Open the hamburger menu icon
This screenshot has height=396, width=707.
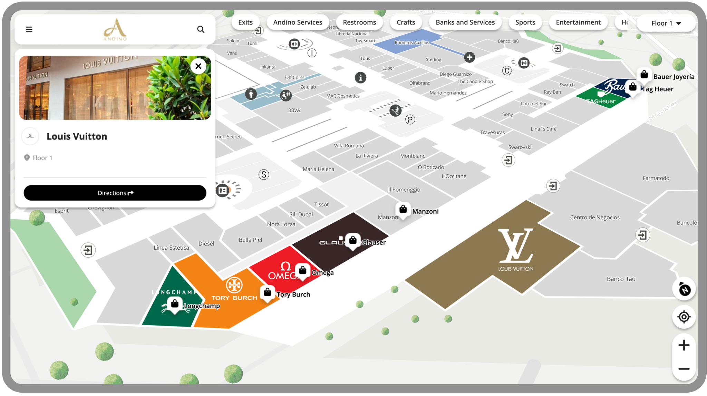[x=29, y=29]
